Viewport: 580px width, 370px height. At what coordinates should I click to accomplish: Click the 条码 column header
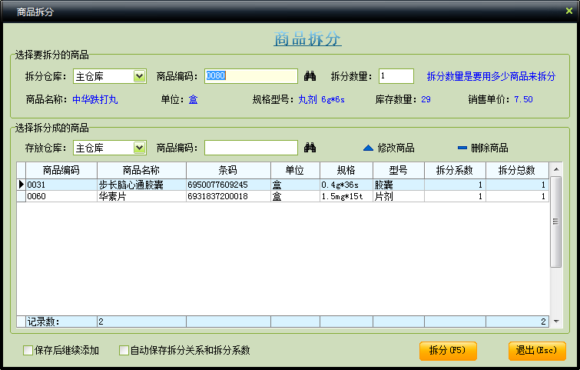228,170
